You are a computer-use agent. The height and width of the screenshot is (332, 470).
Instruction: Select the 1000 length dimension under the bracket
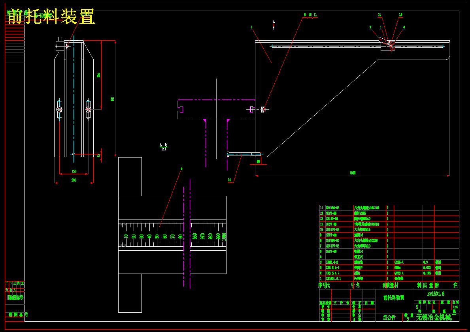(x=353, y=173)
